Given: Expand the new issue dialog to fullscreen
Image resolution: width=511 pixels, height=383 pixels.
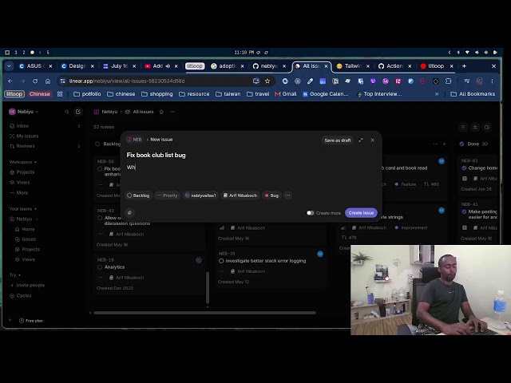Looking at the screenshot, I should coord(360,140).
